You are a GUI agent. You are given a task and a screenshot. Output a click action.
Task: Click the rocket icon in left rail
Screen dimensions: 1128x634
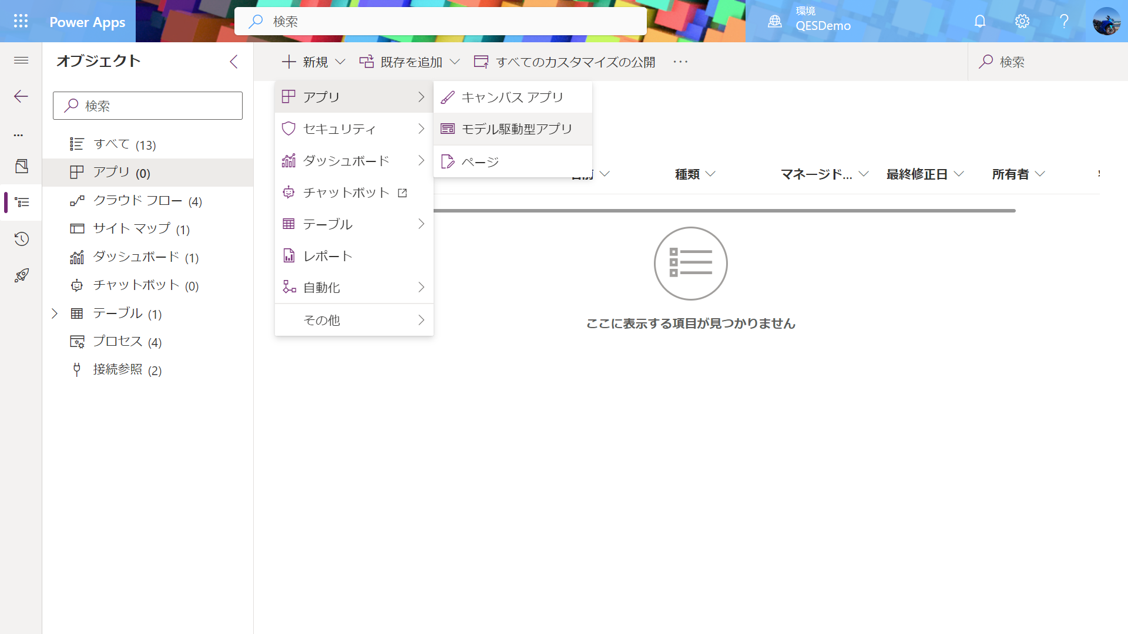point(21,275)
